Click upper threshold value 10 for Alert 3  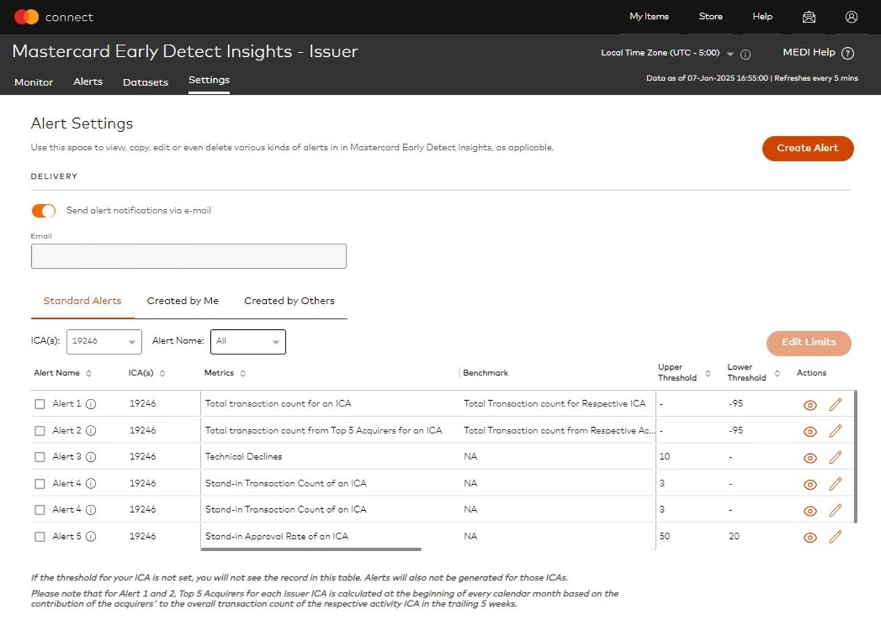pyautogui.click(x=664, y=456)
